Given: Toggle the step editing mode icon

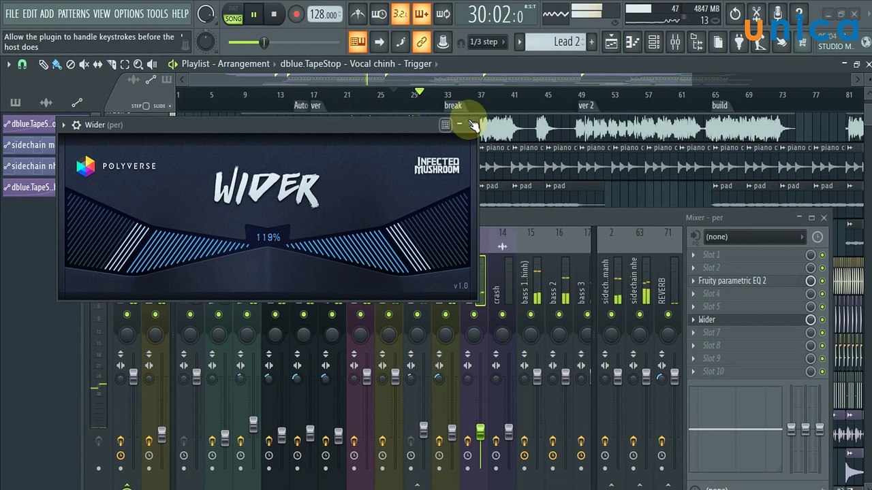Looking at the screenshot, I should click(400, 42).
